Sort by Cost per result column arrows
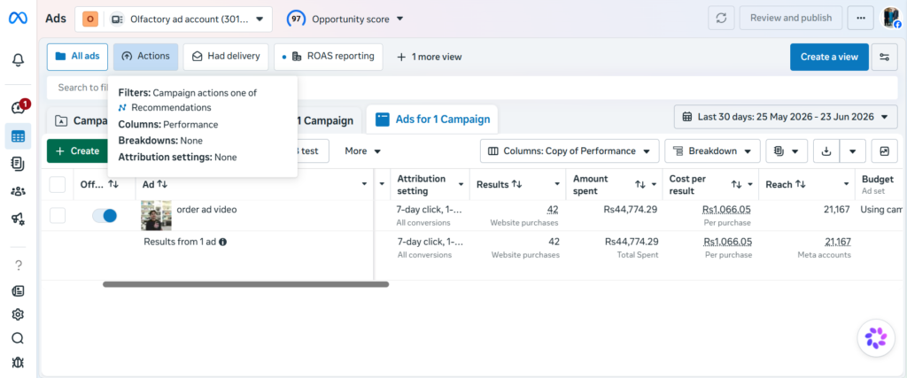Screen dimensions: 907x378 pyautogui.click(x=736, y=184)
